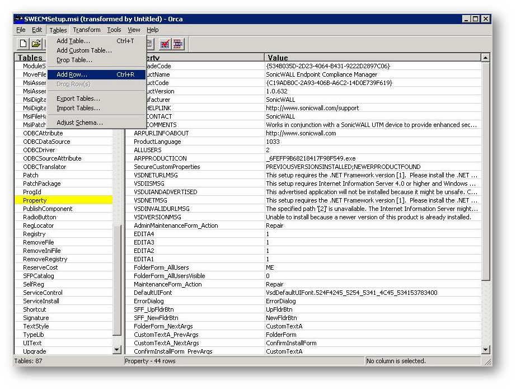Click the Validate toolbar icon with red checkmark

pos(165,44)
